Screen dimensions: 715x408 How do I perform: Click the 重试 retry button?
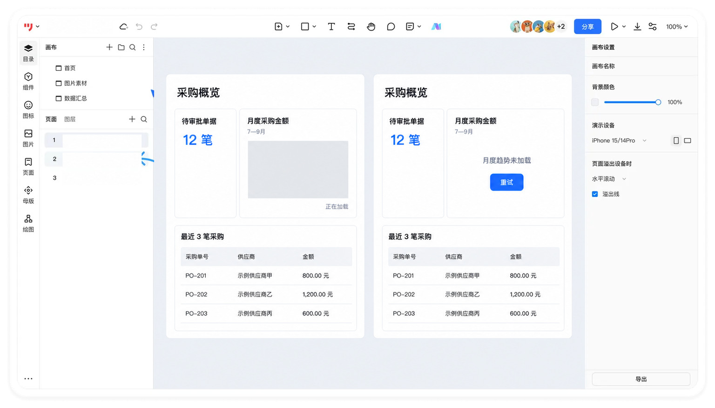point(506,182)
